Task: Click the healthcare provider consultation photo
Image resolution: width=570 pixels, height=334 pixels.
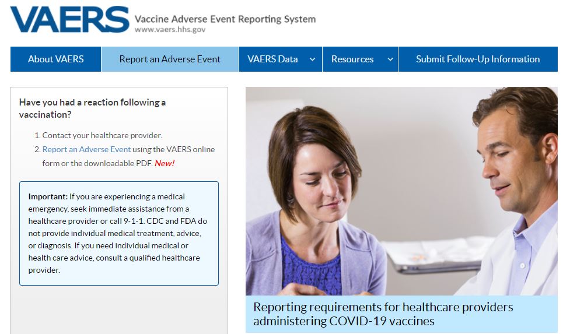Action: point(402,191)
